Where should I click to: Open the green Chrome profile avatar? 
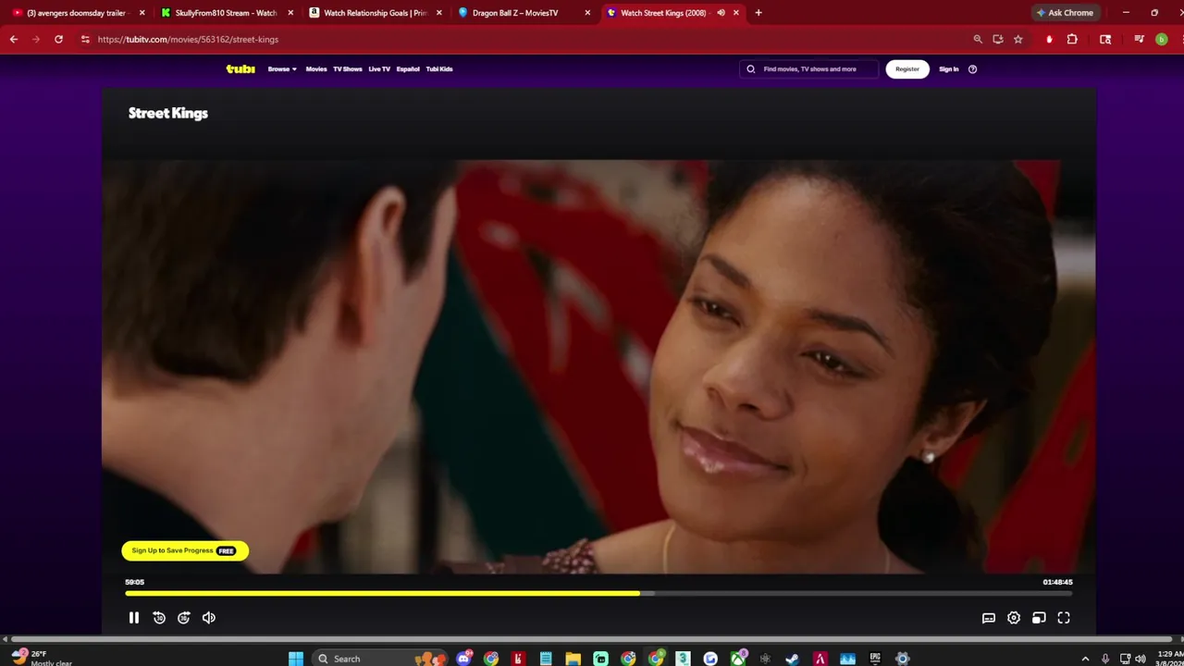[1162, 39]
